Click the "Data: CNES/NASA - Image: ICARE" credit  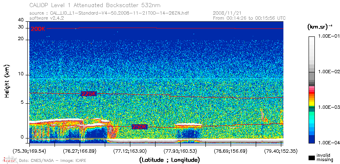point(53,161)
